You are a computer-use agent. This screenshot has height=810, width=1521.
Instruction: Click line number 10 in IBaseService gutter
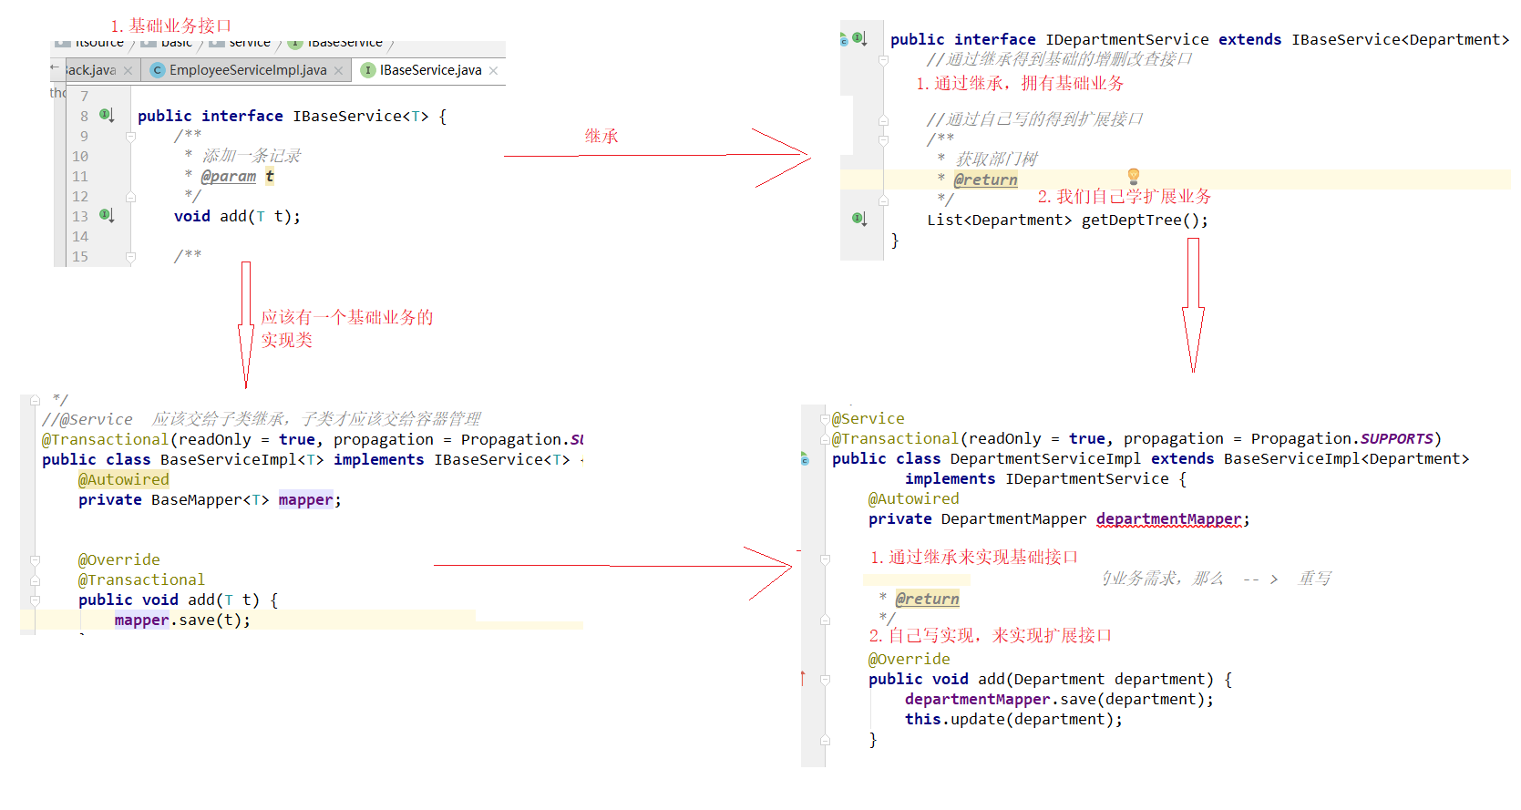pyautogui.click(x=80, y=156)
